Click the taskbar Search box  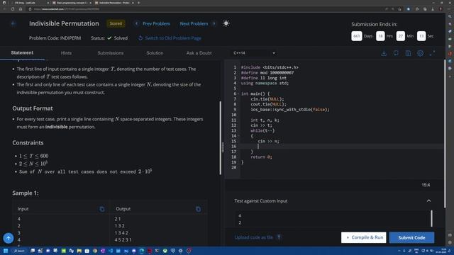[x=19, y=251]
